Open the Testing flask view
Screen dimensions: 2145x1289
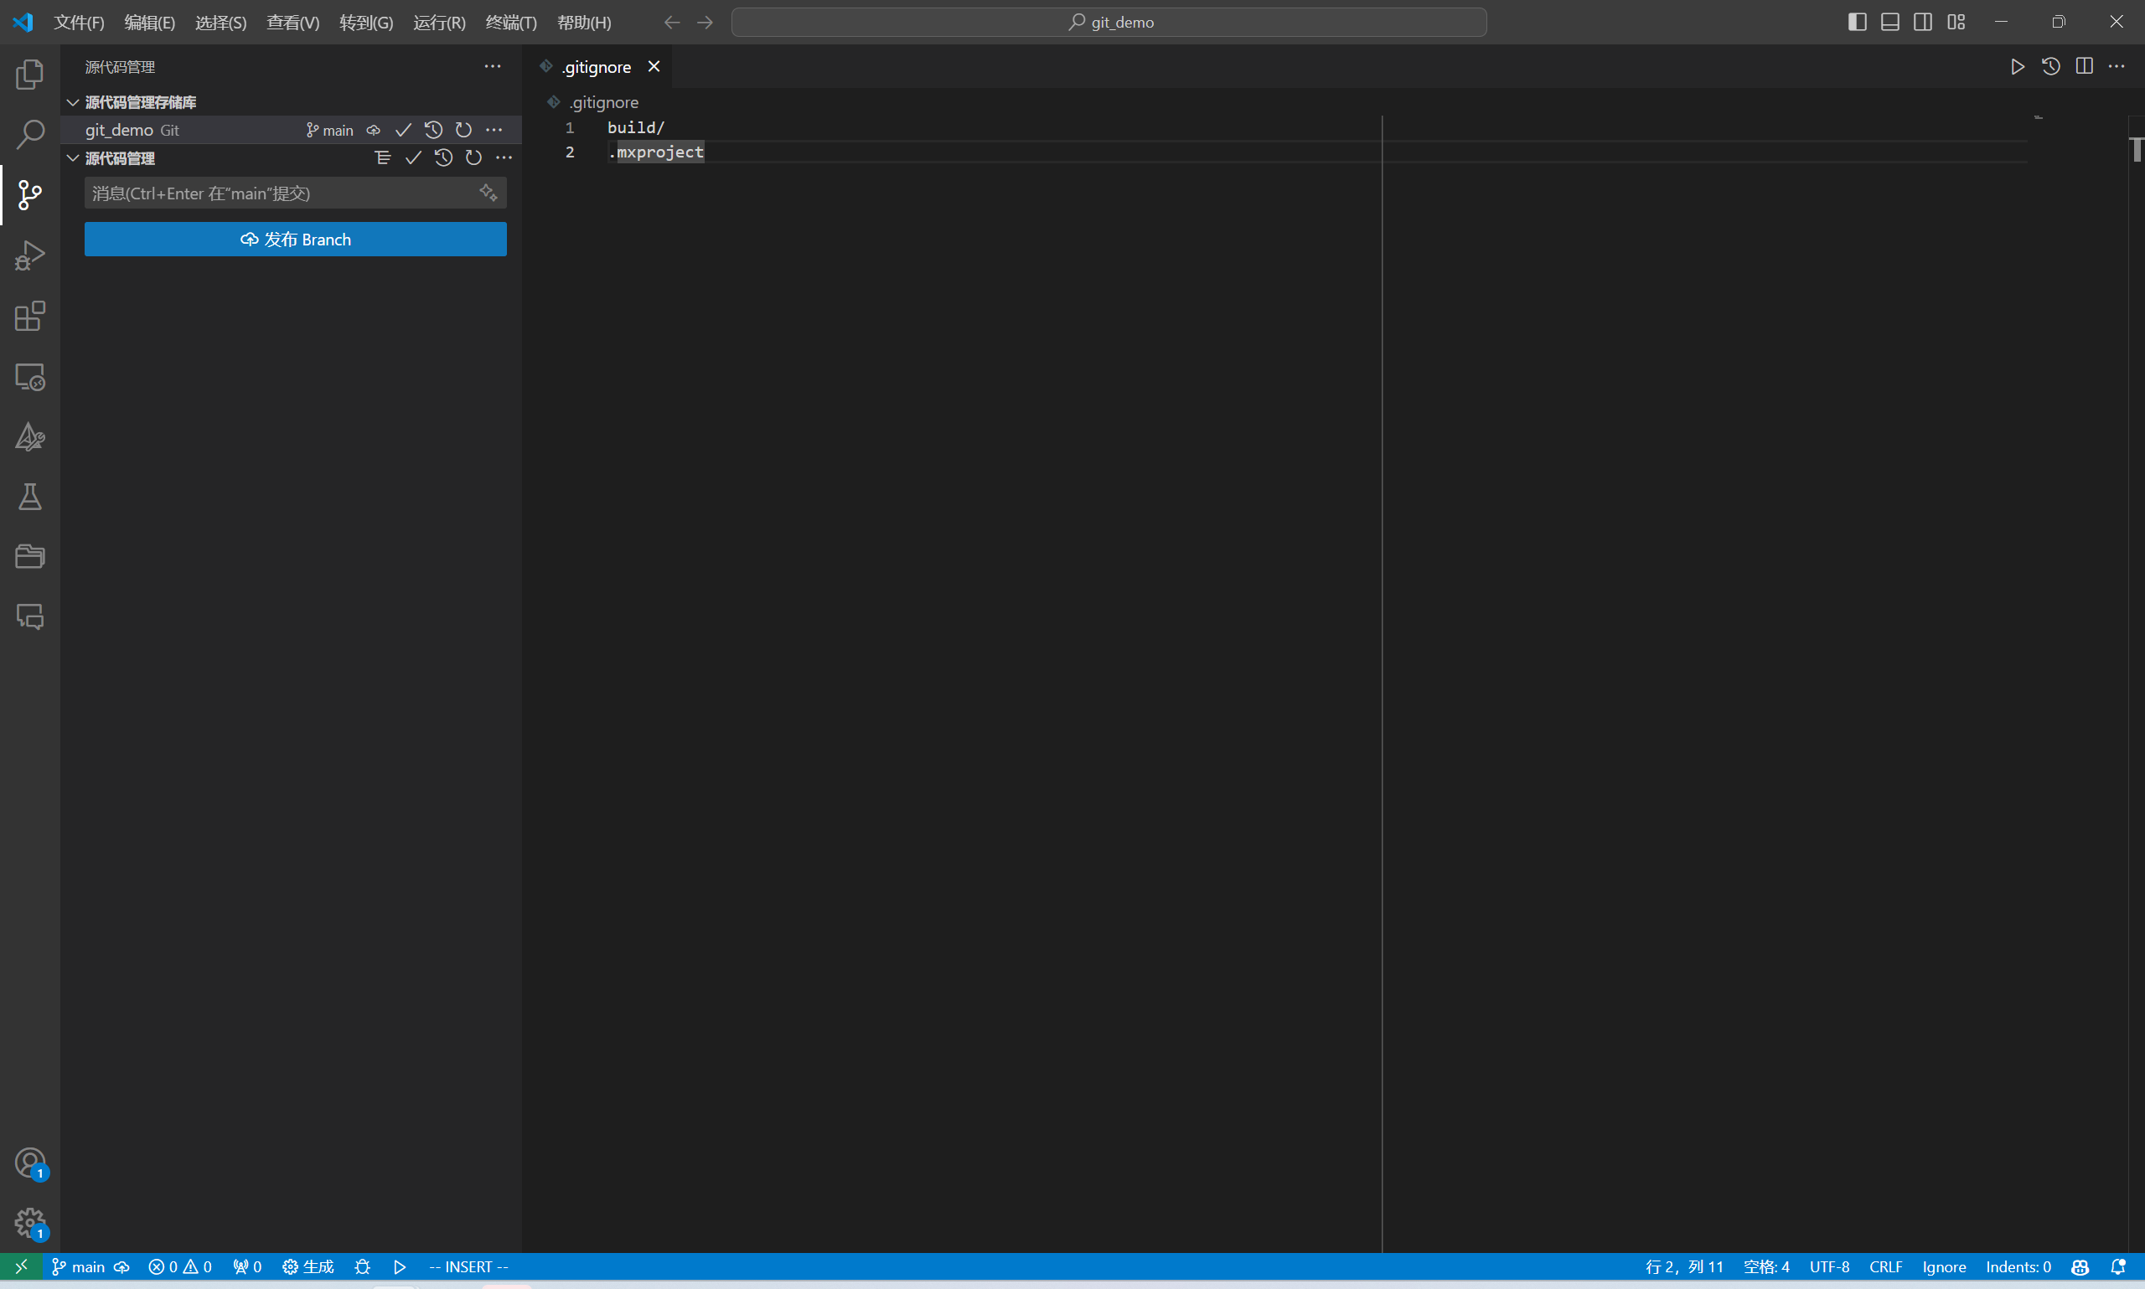(29, 497)
